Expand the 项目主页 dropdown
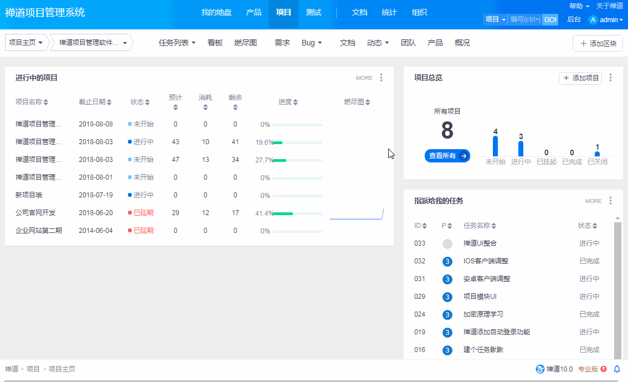Viewport: 628px width, 382px height. [x=26, y=43]
